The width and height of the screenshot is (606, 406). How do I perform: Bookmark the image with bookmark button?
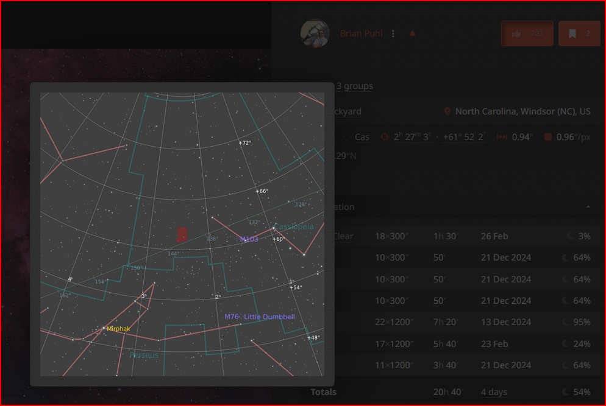tap(579, 33)
